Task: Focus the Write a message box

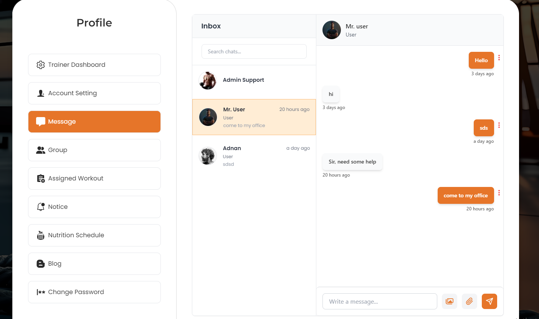Action: pos(379,301)
